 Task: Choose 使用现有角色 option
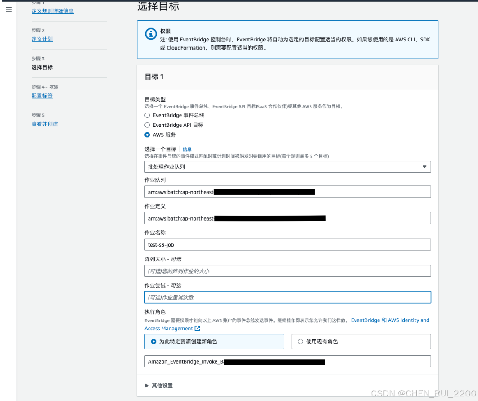point(361,342)
